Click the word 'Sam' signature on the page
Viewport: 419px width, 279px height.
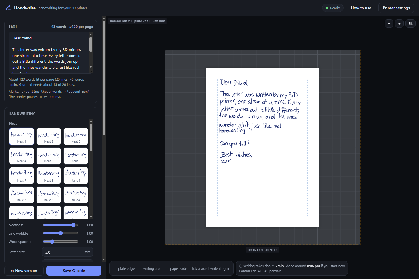(x=225, y=161)
